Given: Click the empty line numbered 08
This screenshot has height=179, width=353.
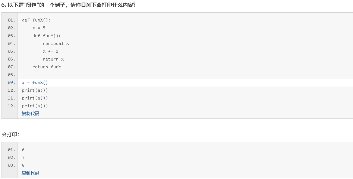Looking at the screenshot, I should 11,75.
